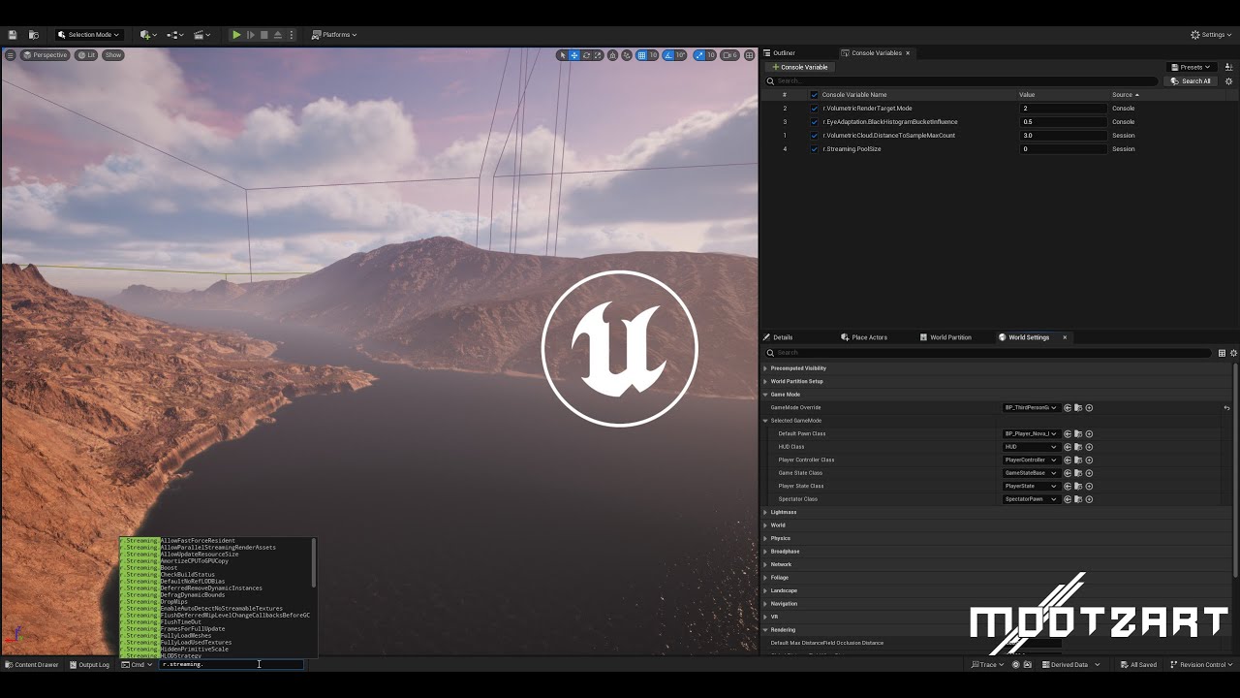Open Selection Mode dropdown

point(88,35)
